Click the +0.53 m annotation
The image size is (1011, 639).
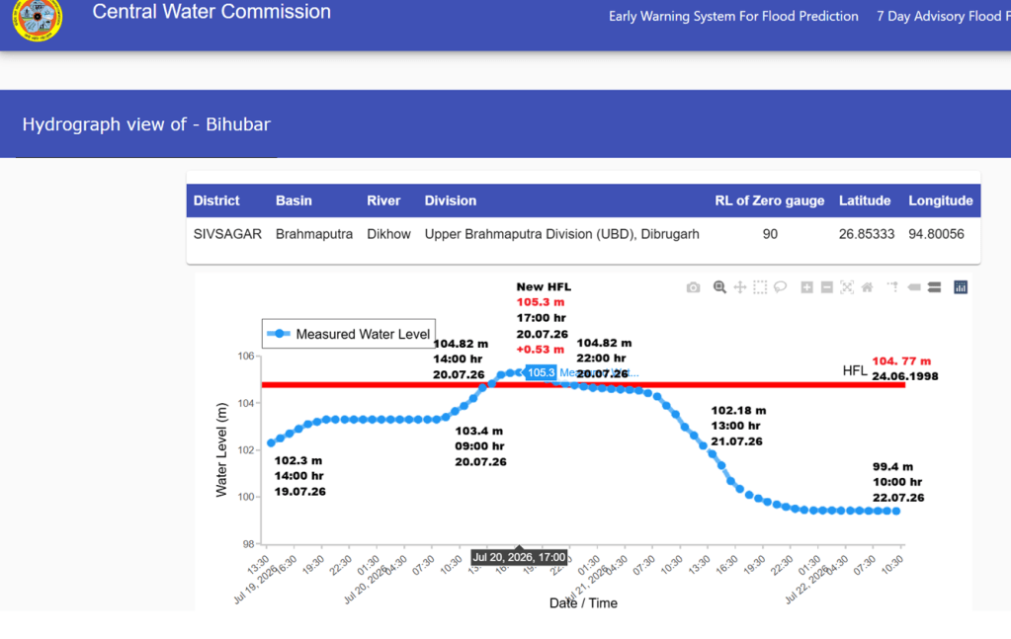click(541, 350)
